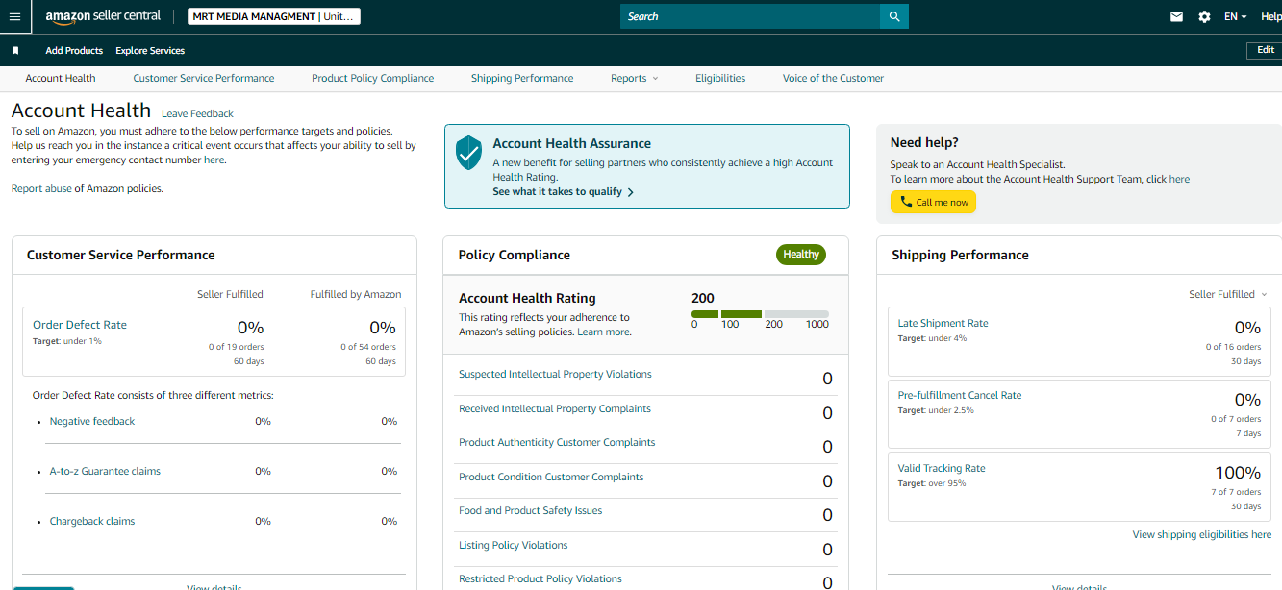This screenshot has width=1282, height=590.
Task: Click the '0 of 19 orders' text
Action: [236, 347]
